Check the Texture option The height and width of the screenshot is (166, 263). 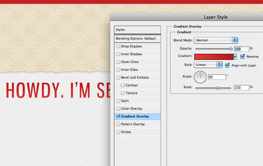123,93
